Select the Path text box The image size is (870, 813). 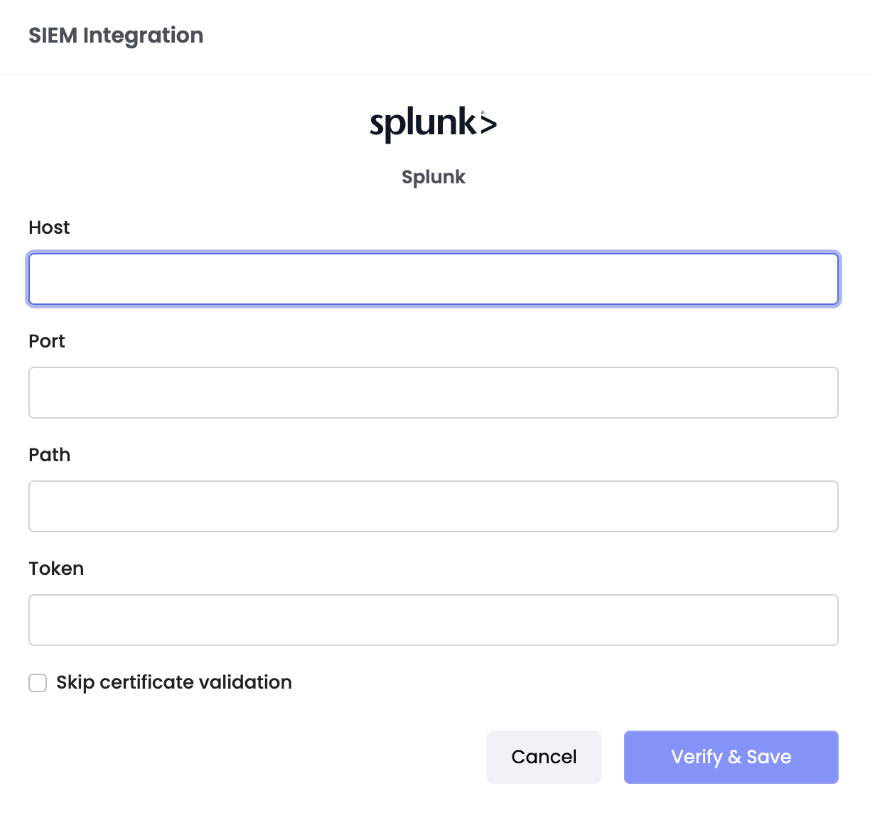click(434, 506)
